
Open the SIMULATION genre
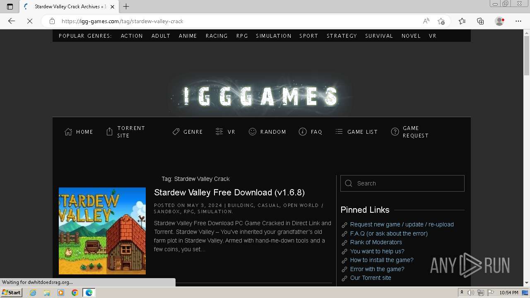tap(273, 36)
